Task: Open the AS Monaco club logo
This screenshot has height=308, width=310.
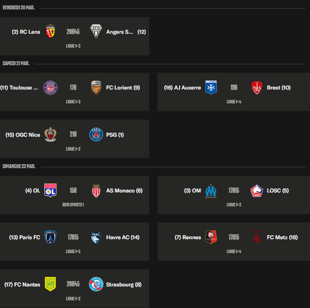Action: pos(96,191)
